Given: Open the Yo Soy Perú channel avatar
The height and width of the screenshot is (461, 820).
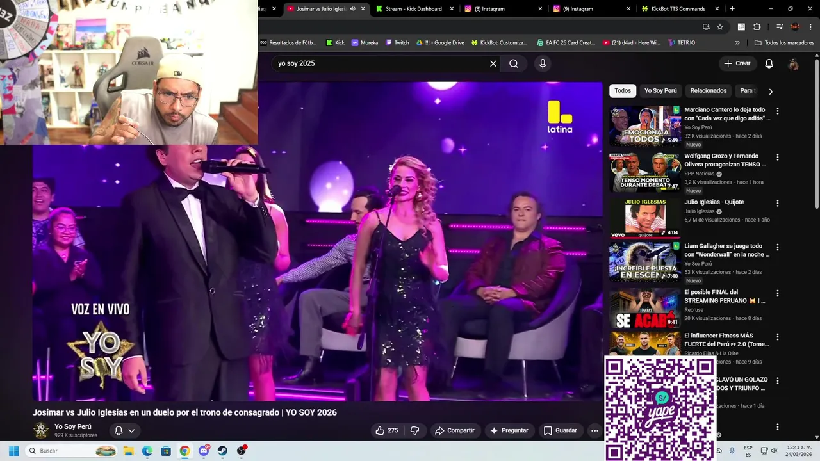Looking at the screenshot, I should tap(41, 430).
